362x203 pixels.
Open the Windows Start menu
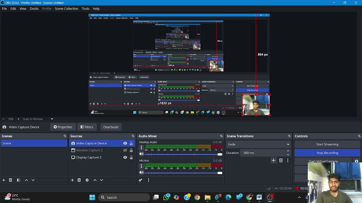[92, 197]
